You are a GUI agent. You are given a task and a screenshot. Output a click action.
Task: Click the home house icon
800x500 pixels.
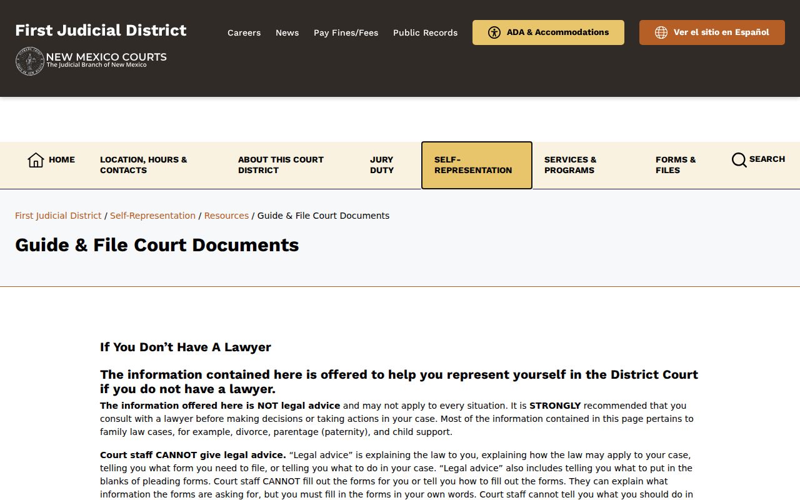click(36, 160)
